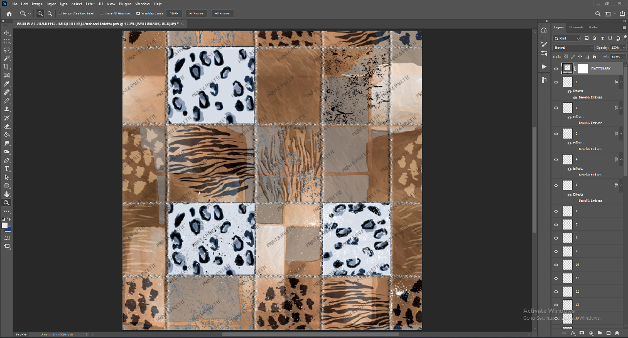Toggle Quick Mask mode
This screenshot has width=628, height=338.
(6, 238)
